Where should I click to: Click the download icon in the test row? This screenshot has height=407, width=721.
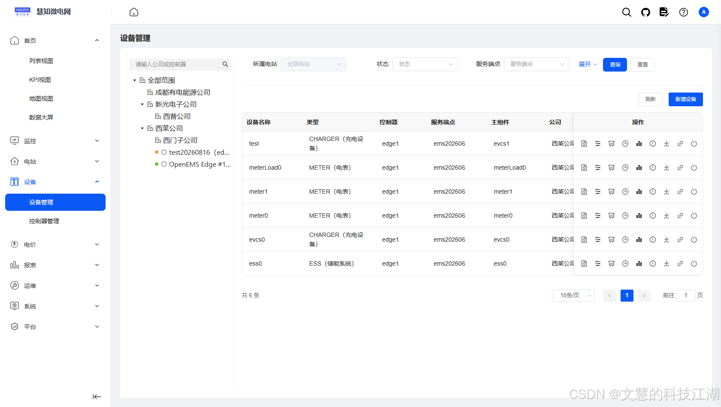(x=666, y=144)
